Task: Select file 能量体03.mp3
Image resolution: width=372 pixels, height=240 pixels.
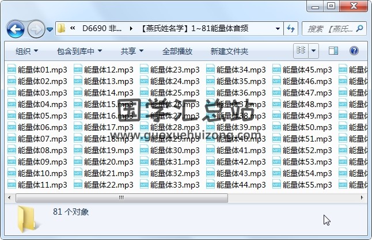Action: click(37, 93)
